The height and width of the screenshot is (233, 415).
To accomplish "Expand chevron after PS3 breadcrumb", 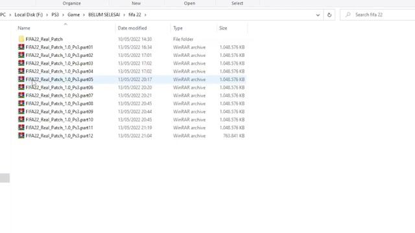I will tap(64, 15).
